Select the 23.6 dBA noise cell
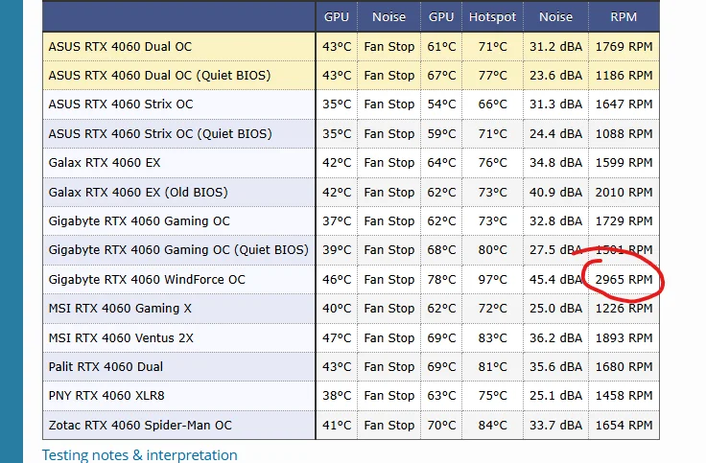 click(555, 75)
